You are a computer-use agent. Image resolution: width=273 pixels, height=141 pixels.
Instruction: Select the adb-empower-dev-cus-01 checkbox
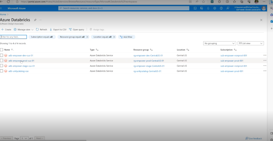click(x=2, y=55)
